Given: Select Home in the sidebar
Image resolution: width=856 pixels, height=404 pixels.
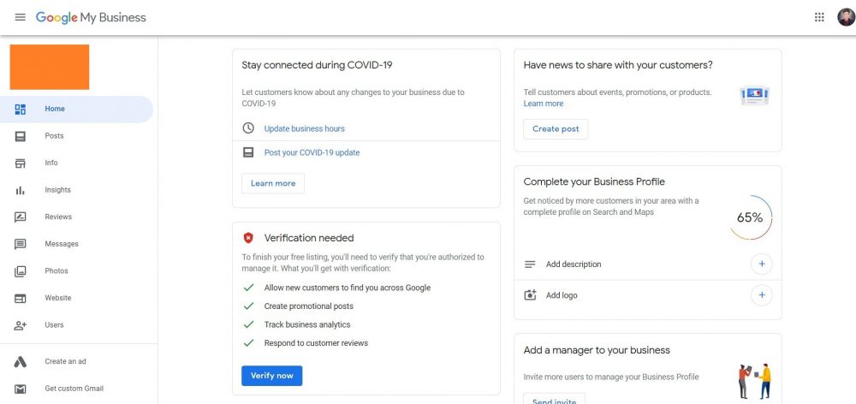Looking at the screenshot, I should [76, 110].
